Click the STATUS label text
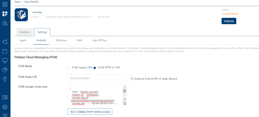 [x=225, y=10]
